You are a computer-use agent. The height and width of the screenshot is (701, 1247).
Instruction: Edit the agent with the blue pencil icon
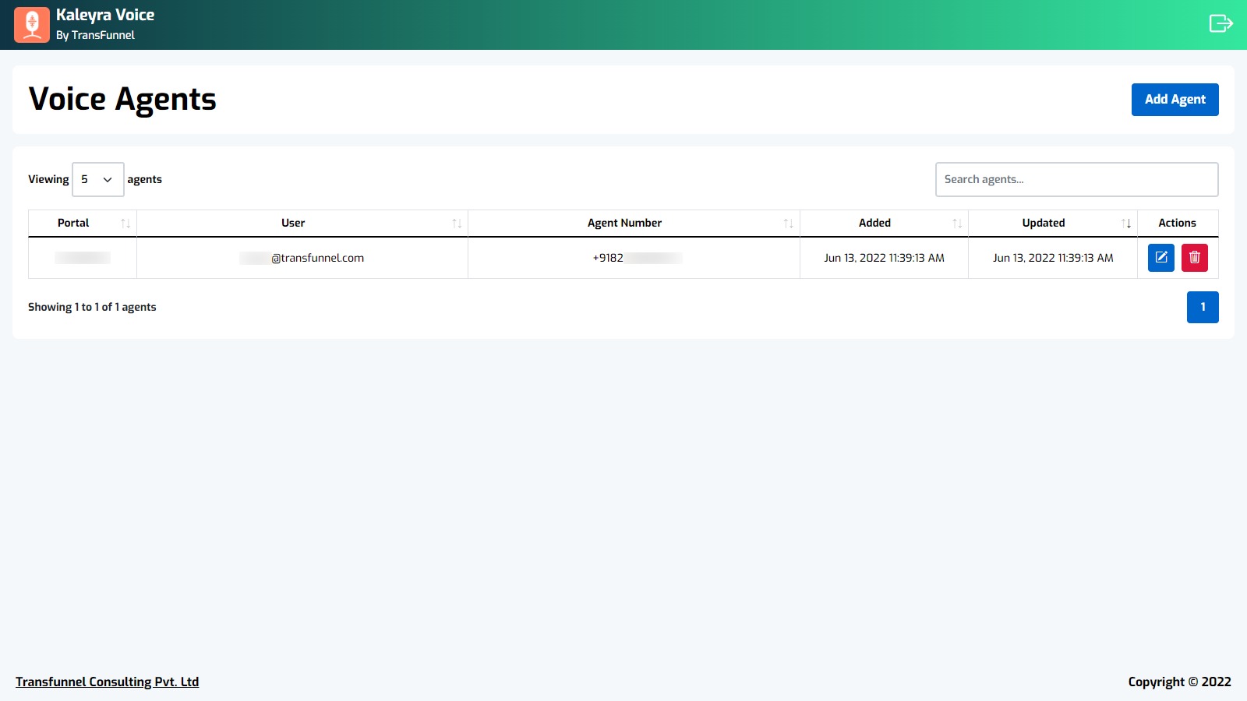click(x=1160, y=258)
